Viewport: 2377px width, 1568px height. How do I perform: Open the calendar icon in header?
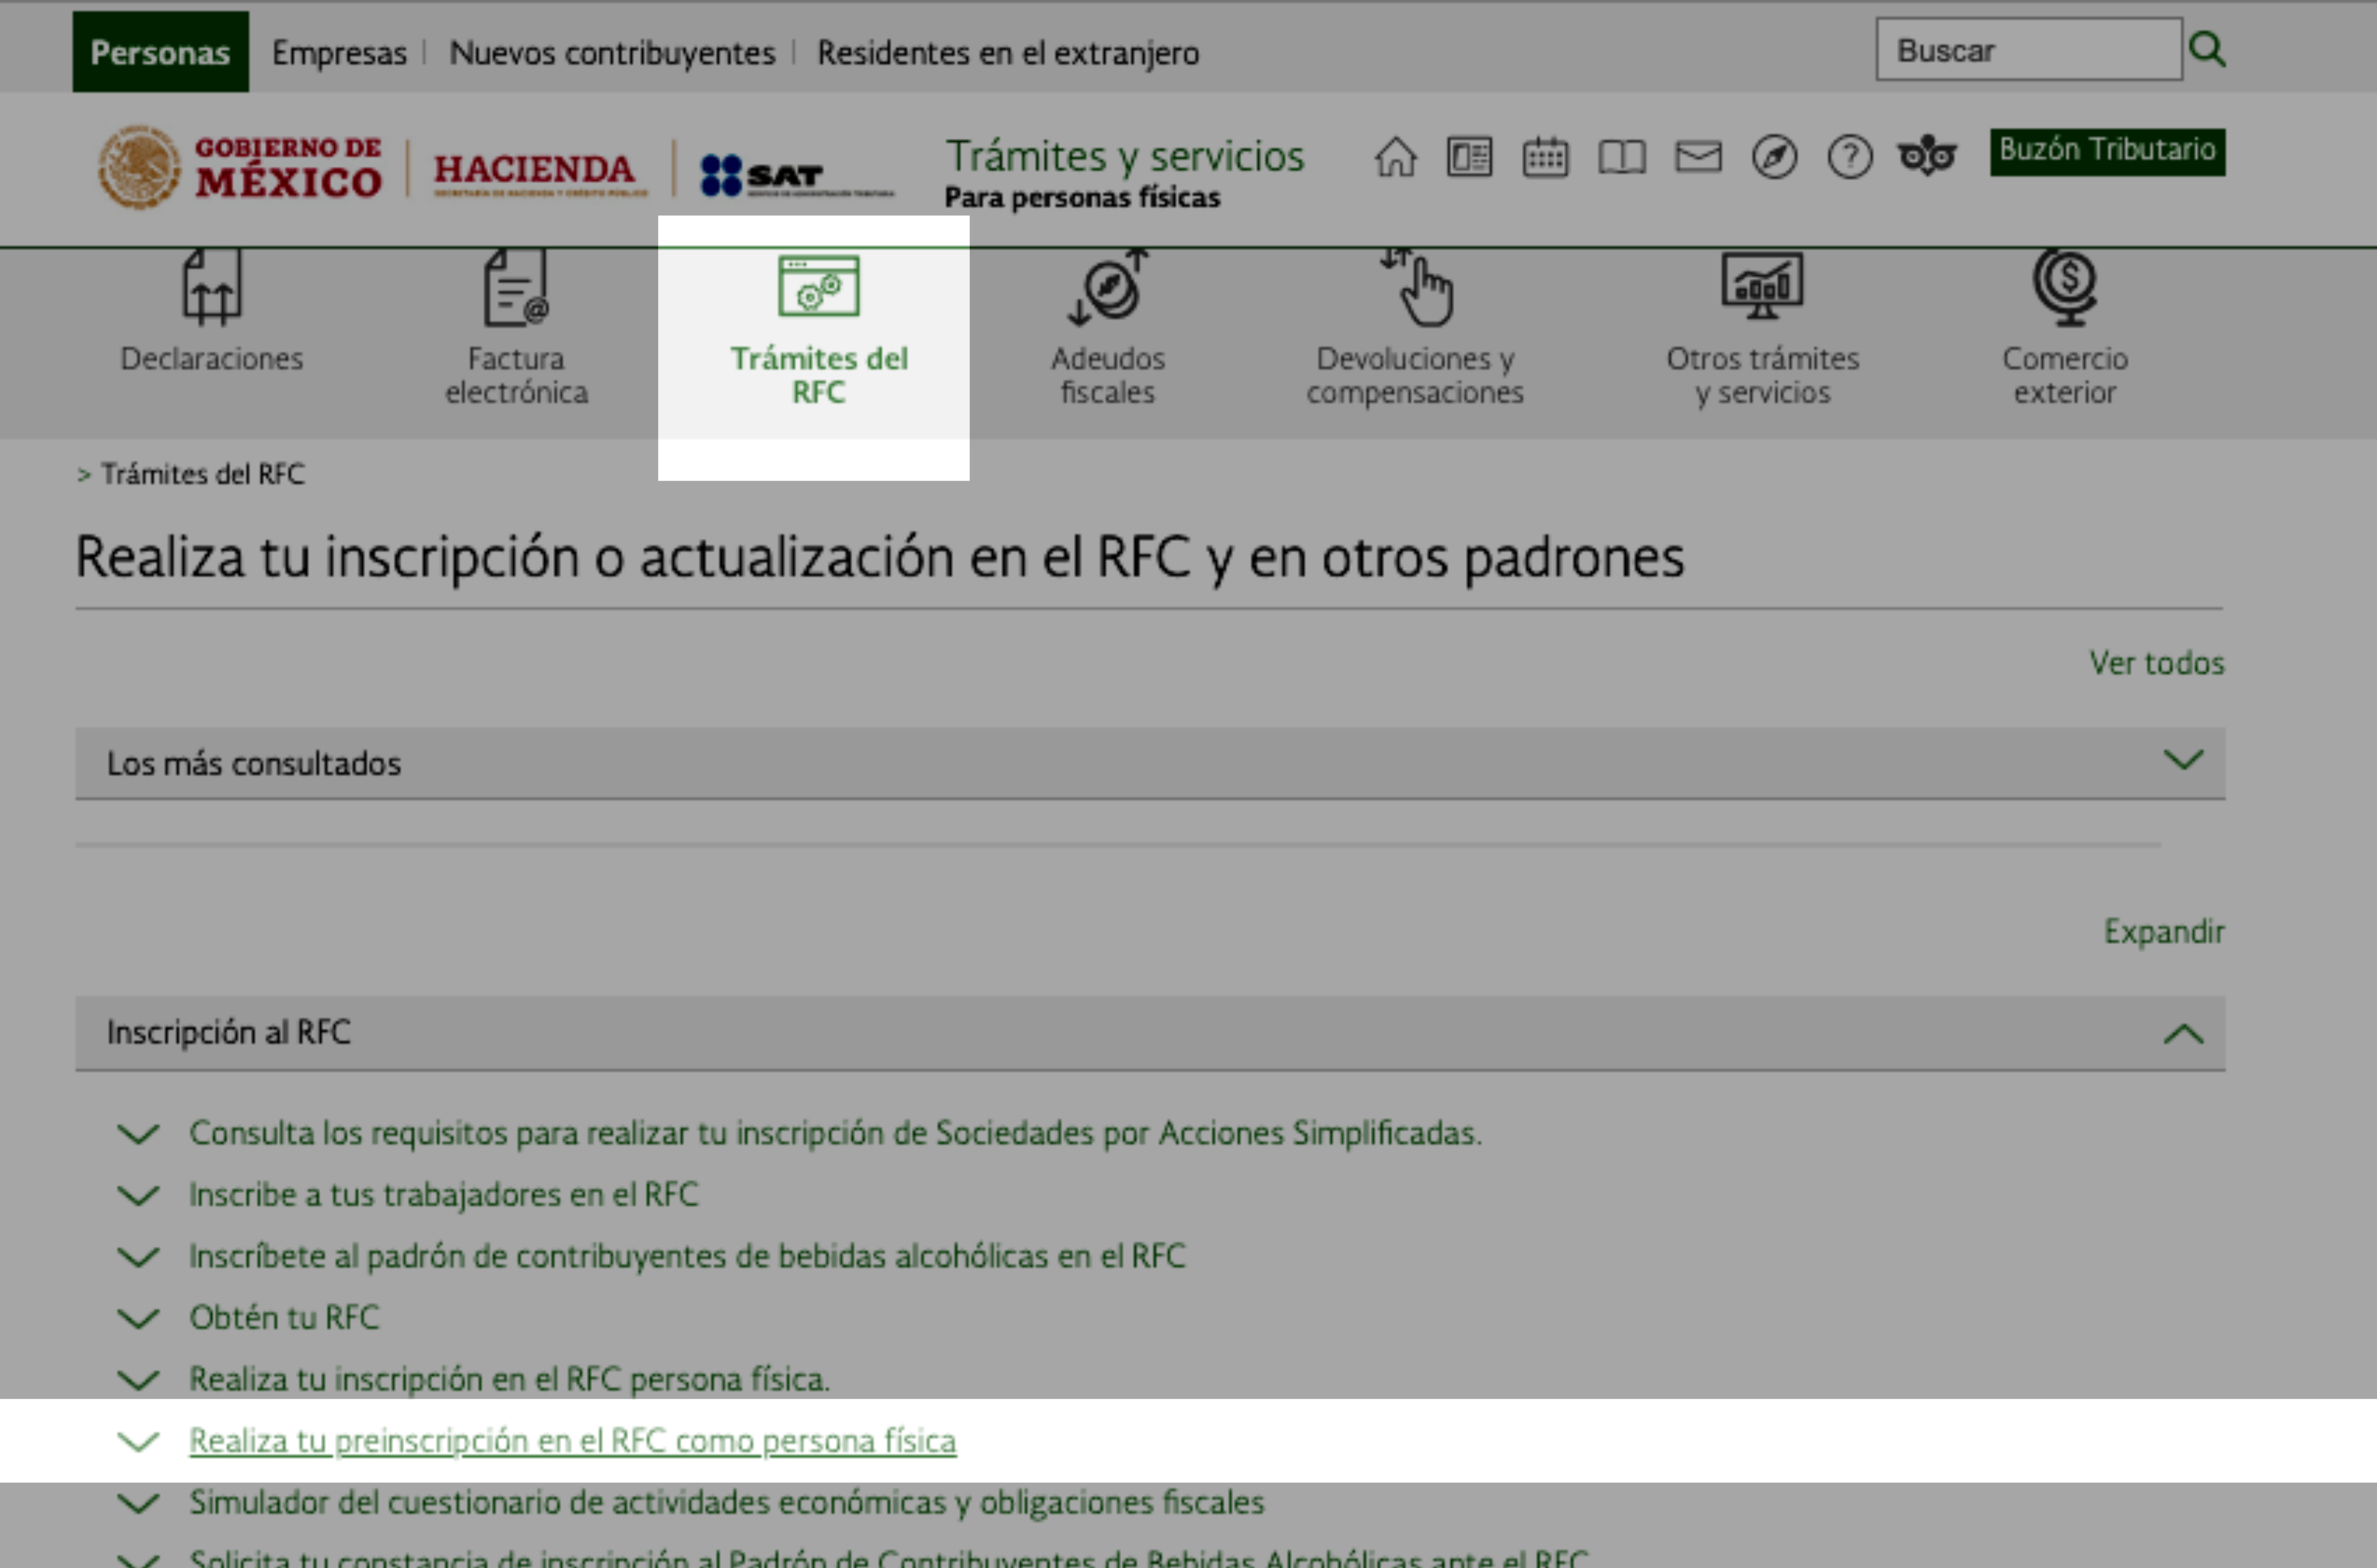pos(1545,157)
